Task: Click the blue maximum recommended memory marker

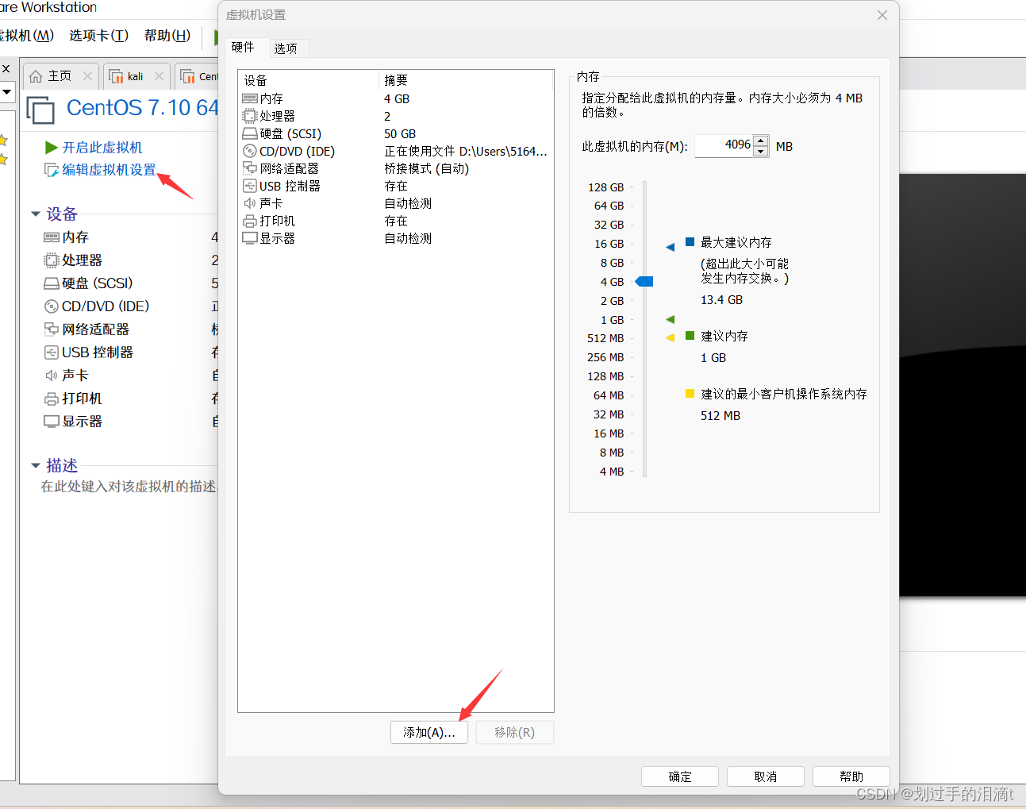Action: [670, 247]
